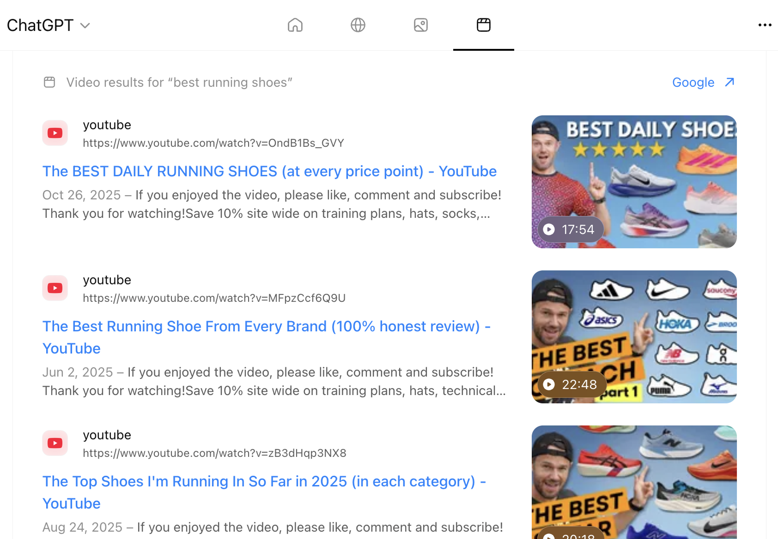Click the arrow icon beside Google
This screenshot has width=778, height=539.
tap(729, 82)
